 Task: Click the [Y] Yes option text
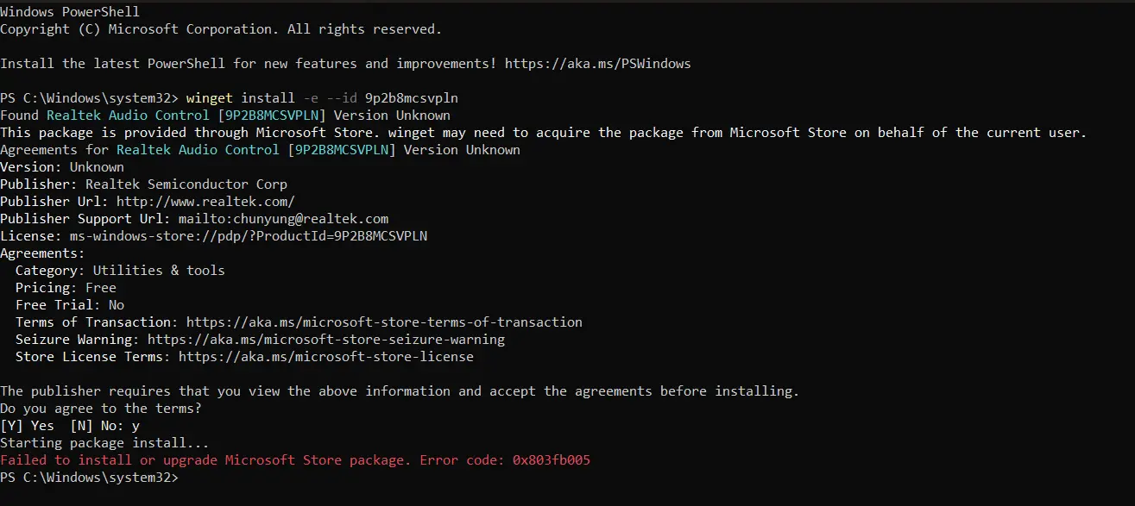(27, 426)
